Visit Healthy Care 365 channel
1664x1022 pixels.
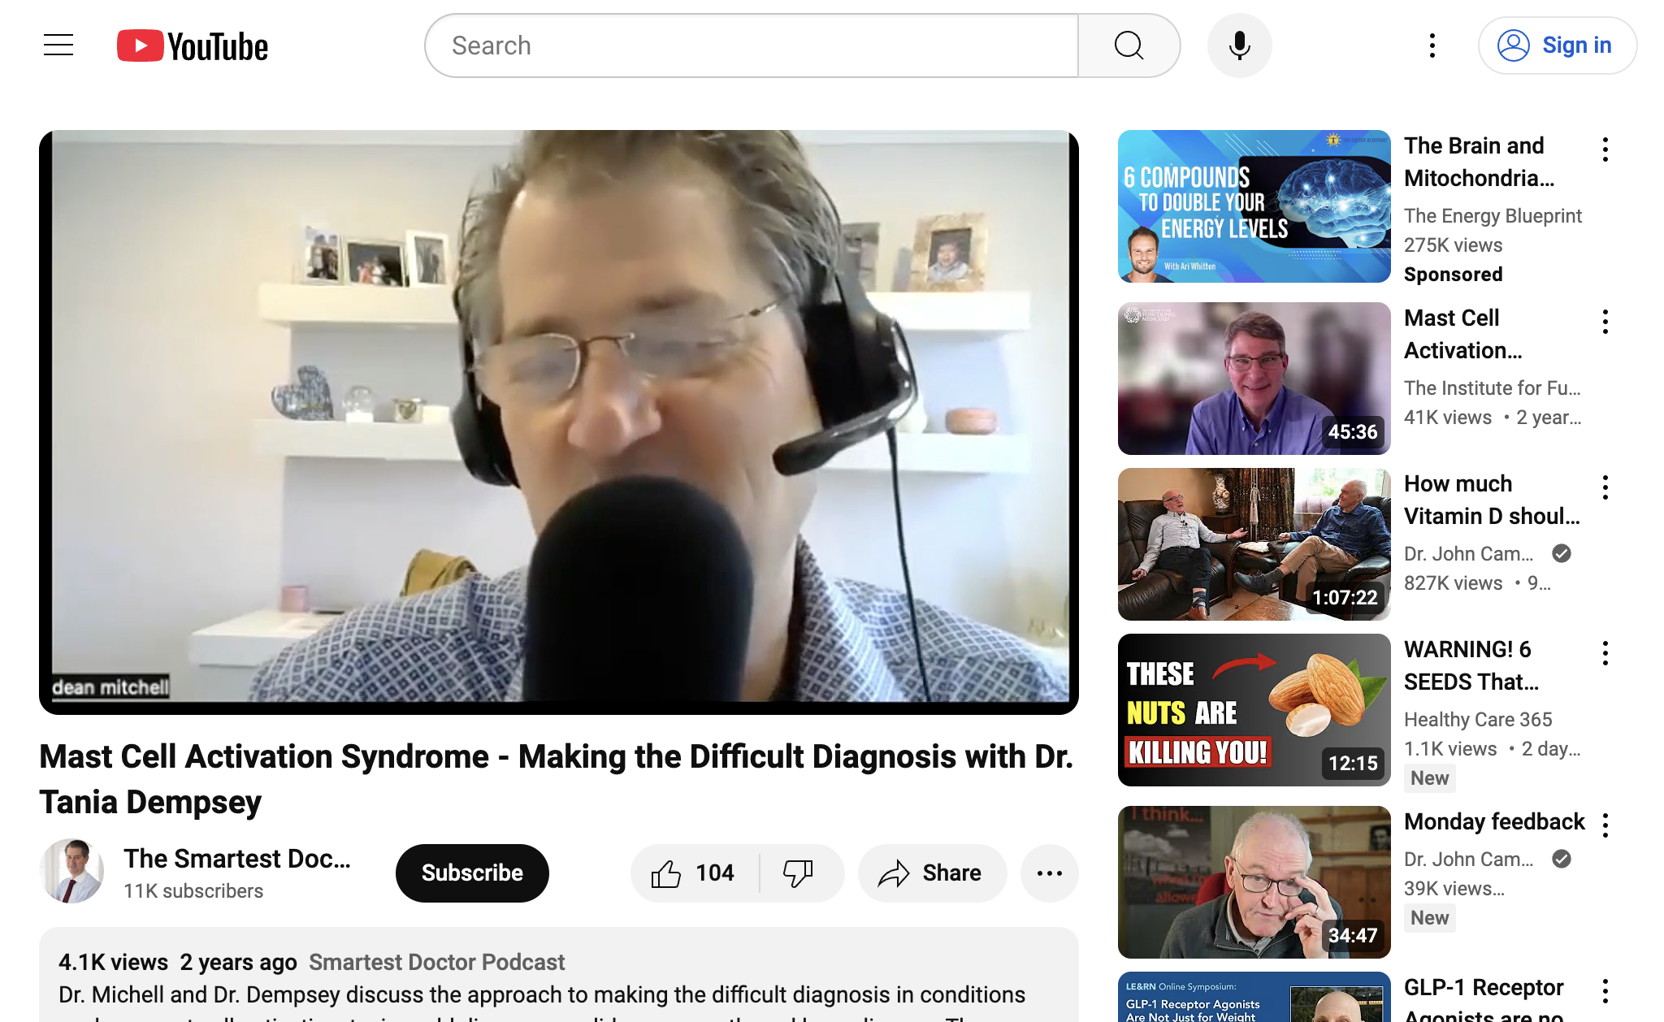tap(1478, 720)
